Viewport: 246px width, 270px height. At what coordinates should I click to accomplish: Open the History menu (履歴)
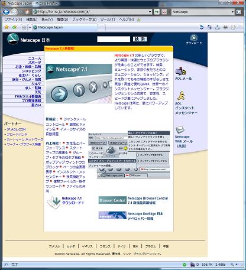[63, 19]
